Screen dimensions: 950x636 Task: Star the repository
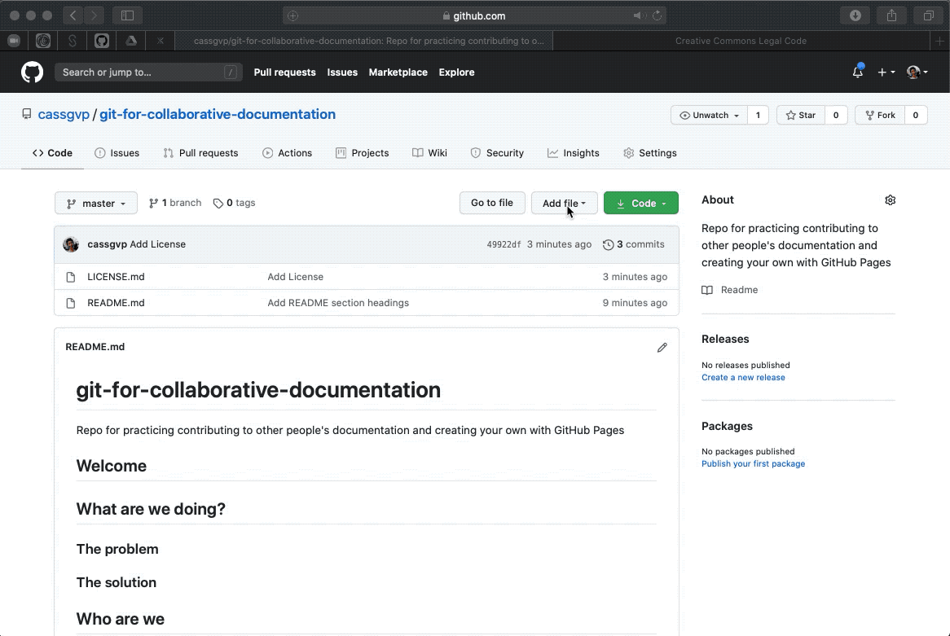pyautogui.click(x=802, y=115)
